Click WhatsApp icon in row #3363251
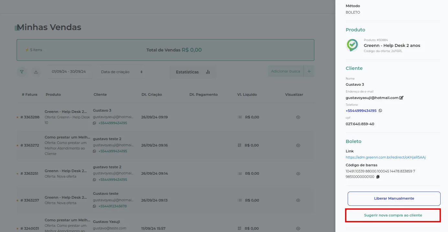The image size is (448, 232). point(95,180)
